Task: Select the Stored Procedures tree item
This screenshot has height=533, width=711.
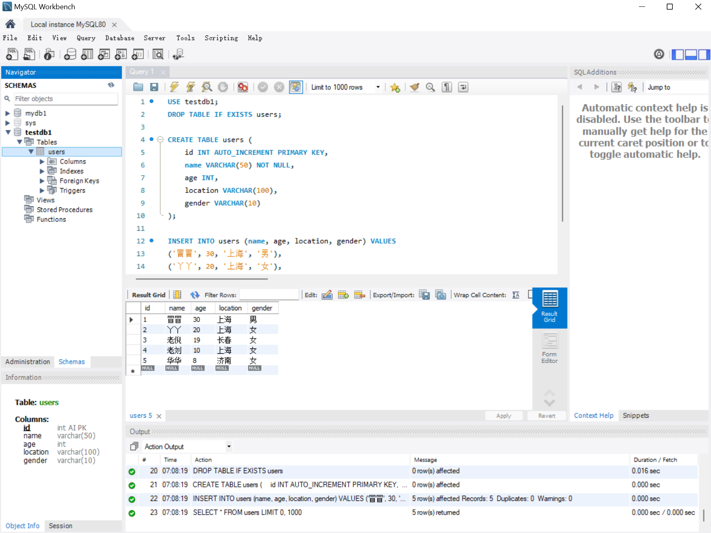Action: point(64,210)
